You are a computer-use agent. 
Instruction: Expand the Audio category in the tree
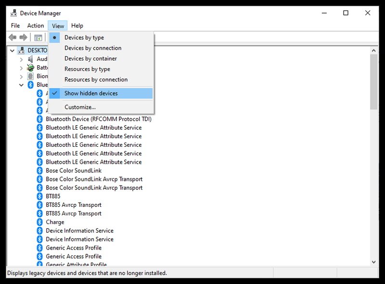[x=21, y=59]
